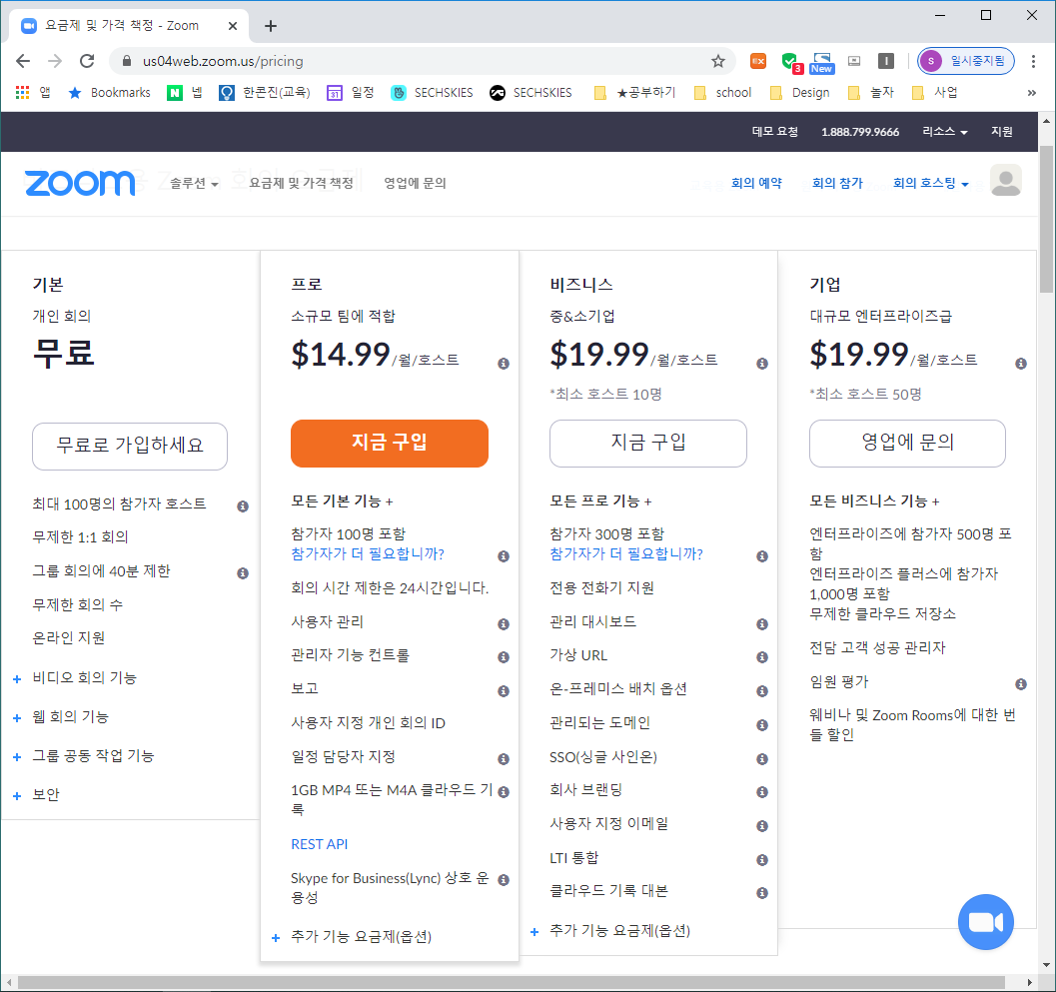Open the REST API link
This screenshot has height=992, width=1056.
coord(320,844)
